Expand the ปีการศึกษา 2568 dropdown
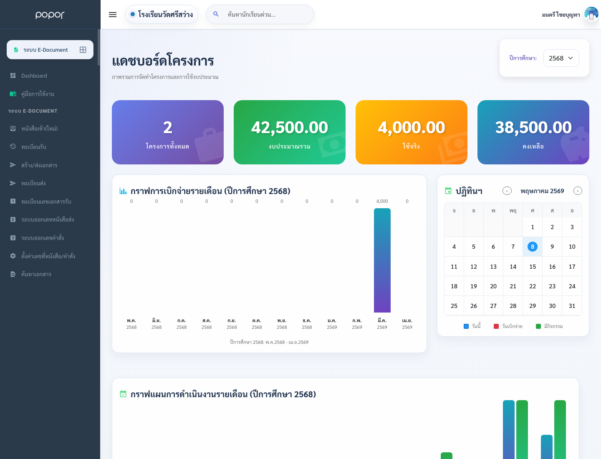 [561, 58]
